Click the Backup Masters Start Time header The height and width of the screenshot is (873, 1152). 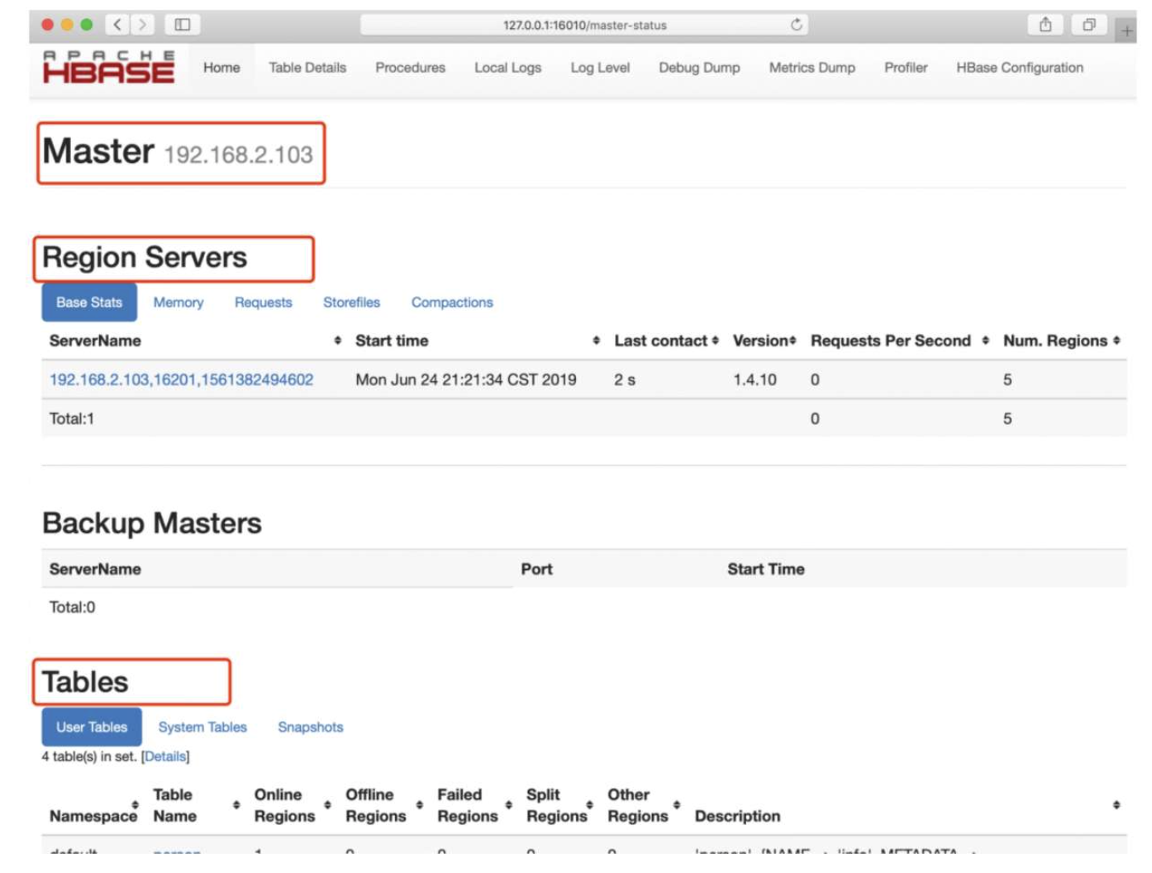click(x=766, y=569)
